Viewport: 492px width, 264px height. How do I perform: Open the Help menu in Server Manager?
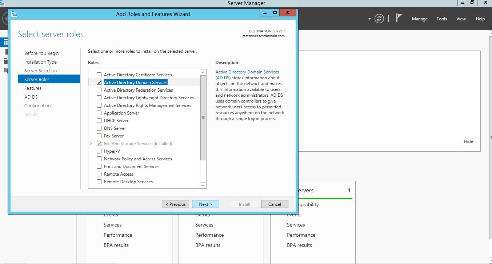tap(480, 19)
